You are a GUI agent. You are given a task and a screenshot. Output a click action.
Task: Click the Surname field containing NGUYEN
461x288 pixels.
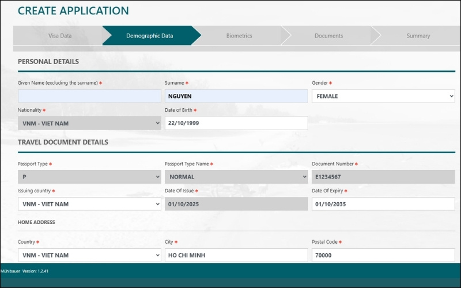pos(236,96)
